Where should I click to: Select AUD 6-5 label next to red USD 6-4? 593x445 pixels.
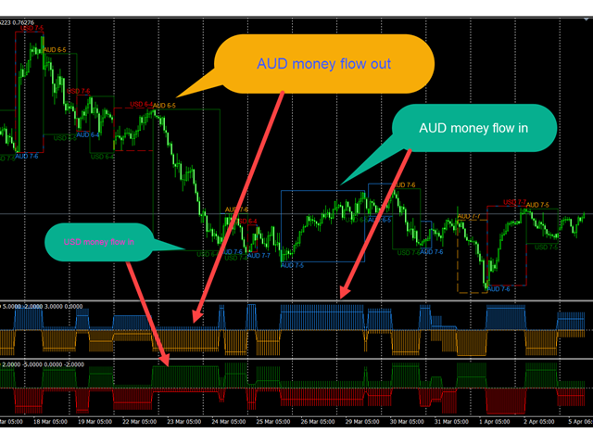[x=164, y=106]
